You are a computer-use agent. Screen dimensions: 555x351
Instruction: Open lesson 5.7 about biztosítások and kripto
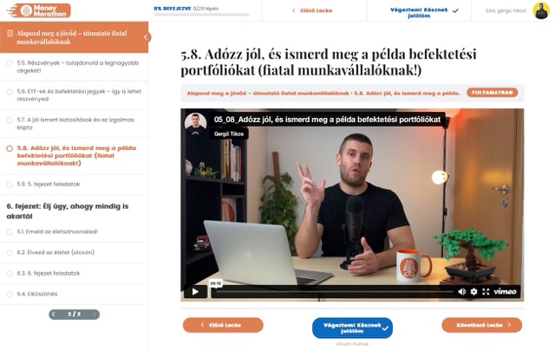click(74, 123)
